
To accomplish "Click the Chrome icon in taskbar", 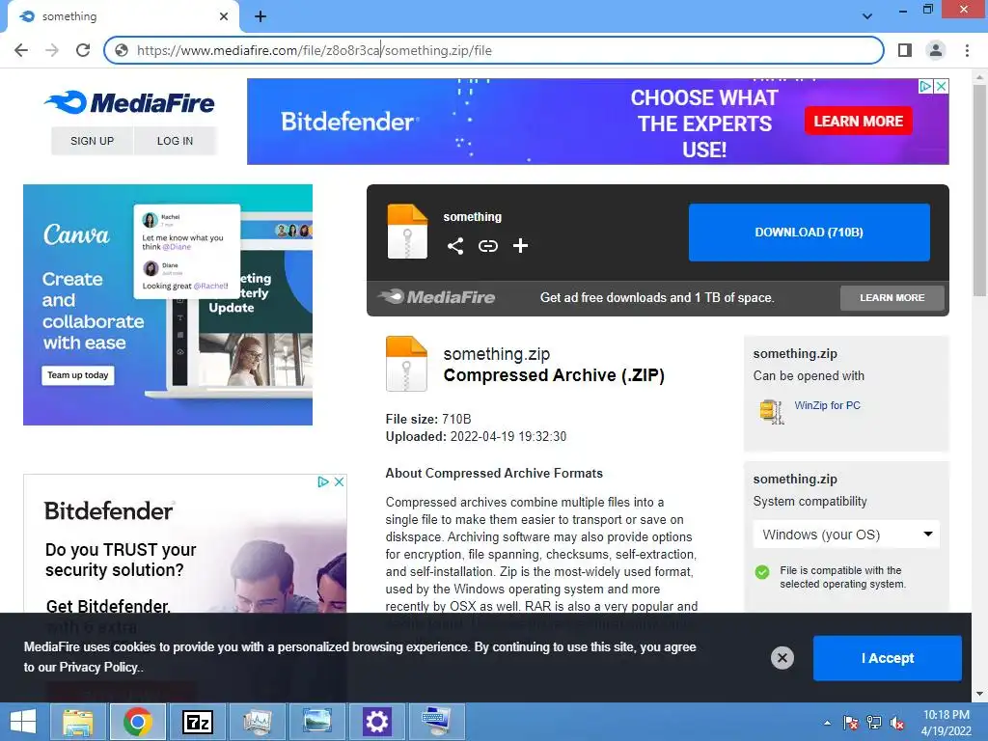I will (x=137, y=722).
